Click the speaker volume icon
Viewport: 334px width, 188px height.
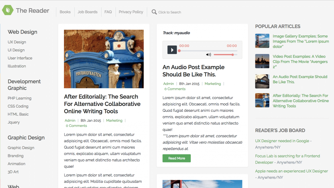click(208, 55)
